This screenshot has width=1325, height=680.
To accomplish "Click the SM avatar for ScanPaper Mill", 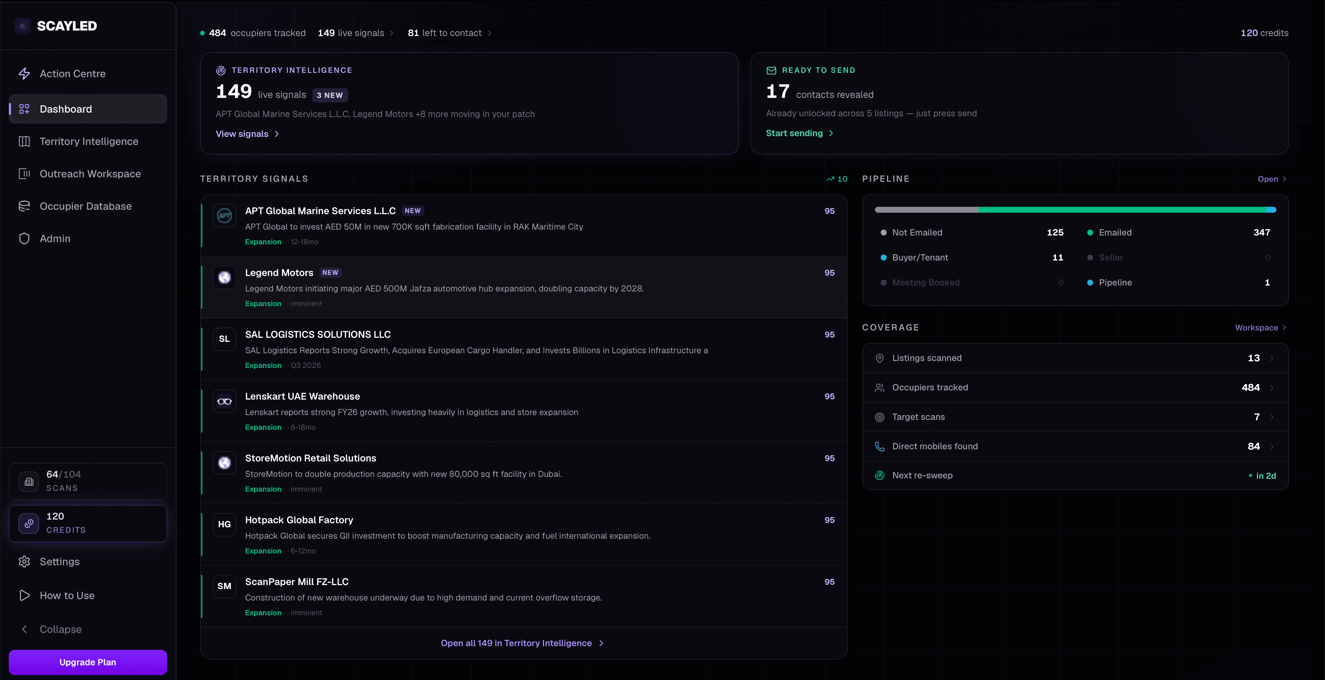I will 224,587.
